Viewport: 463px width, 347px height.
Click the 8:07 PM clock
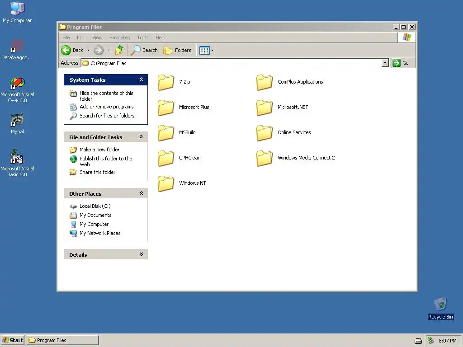(x=447, y=341)
